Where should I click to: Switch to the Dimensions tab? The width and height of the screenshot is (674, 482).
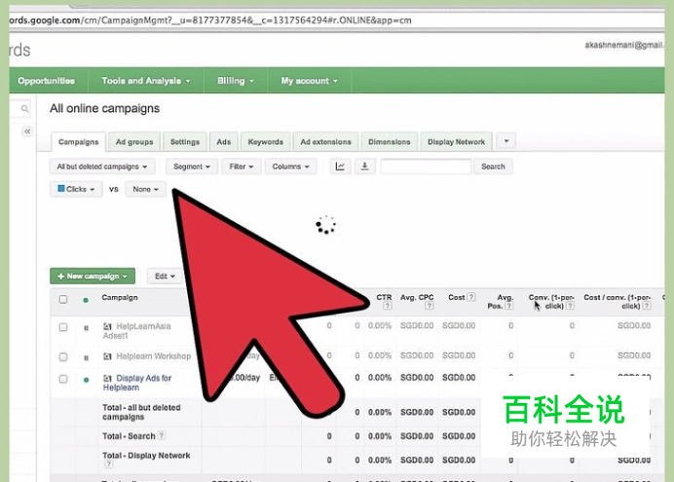389,142
